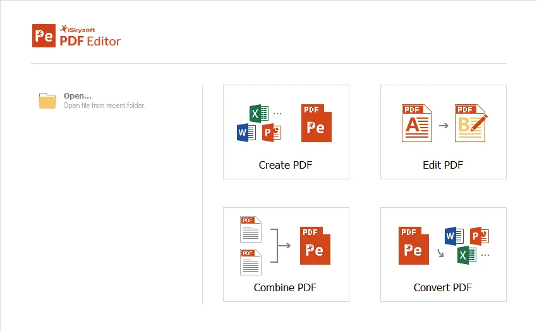Open the Edit PDF tile
The width and height of the screenshot is (537, 331).
tap(443, 132)
